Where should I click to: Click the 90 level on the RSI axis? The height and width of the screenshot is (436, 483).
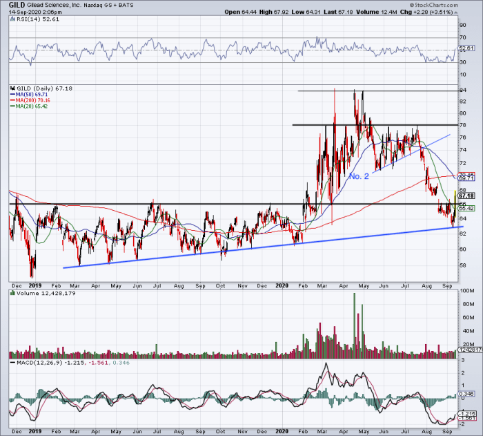(x=463, y=25)
